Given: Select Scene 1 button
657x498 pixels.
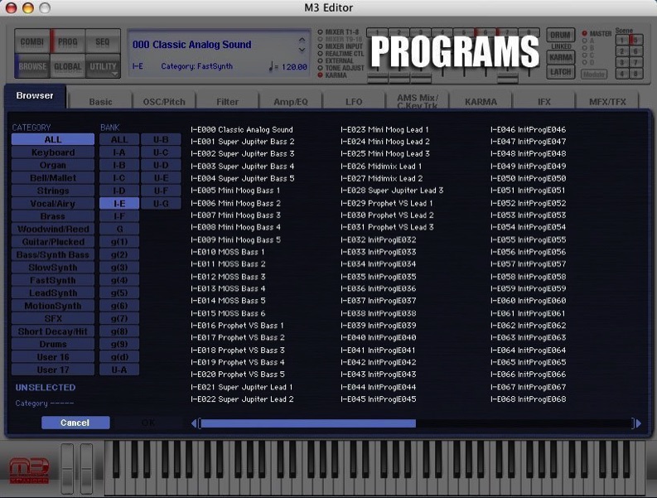Looking at the screenshot, I should tap(622, 41).
